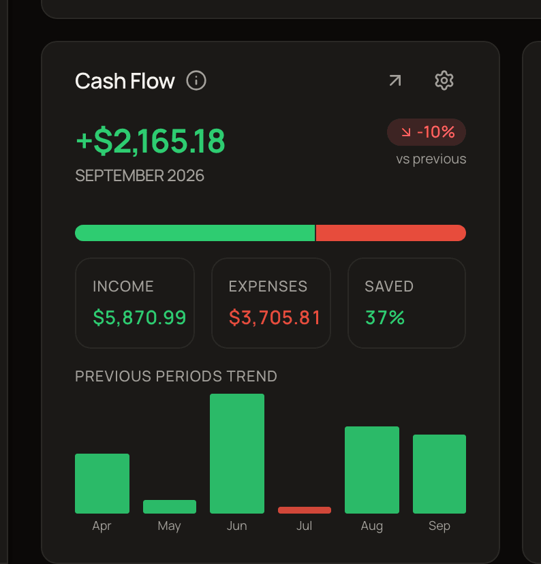Select the Aug trend bar
Image resolution: width=541 pixels, height=564 pixels.
[x=372, y=470]
